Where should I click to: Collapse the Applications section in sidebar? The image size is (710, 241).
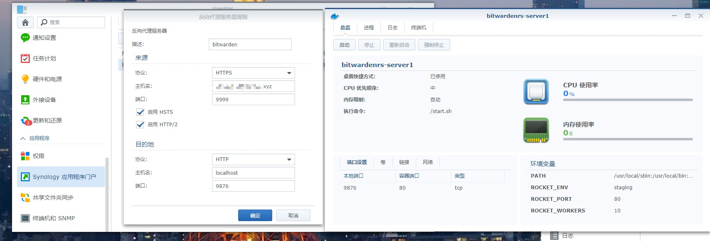click(23, 138)
